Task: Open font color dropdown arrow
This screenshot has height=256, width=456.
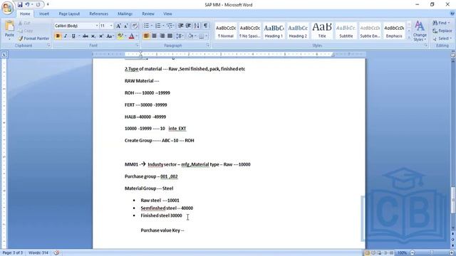Action: (137, 36)
